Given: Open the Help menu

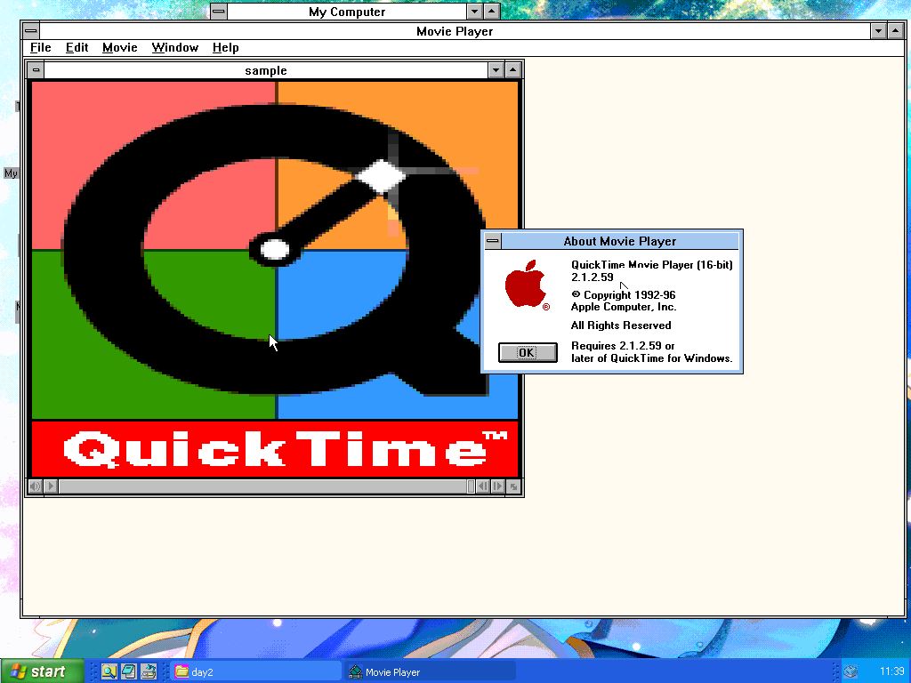Looking at the screenshot, I should point(225,48).
